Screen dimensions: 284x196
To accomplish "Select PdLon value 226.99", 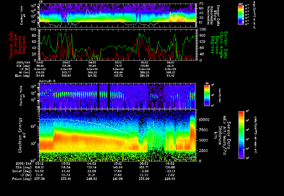I will 170,179.
